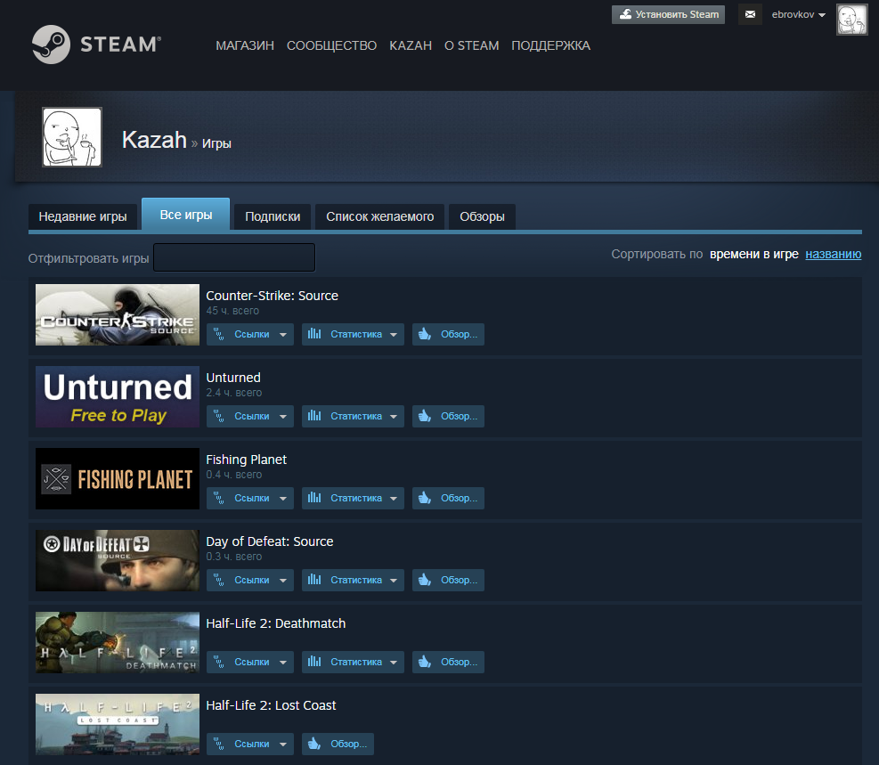Switch to Недавние игры tab
This screenshot has height=765, width=879.
coord(83,216)
